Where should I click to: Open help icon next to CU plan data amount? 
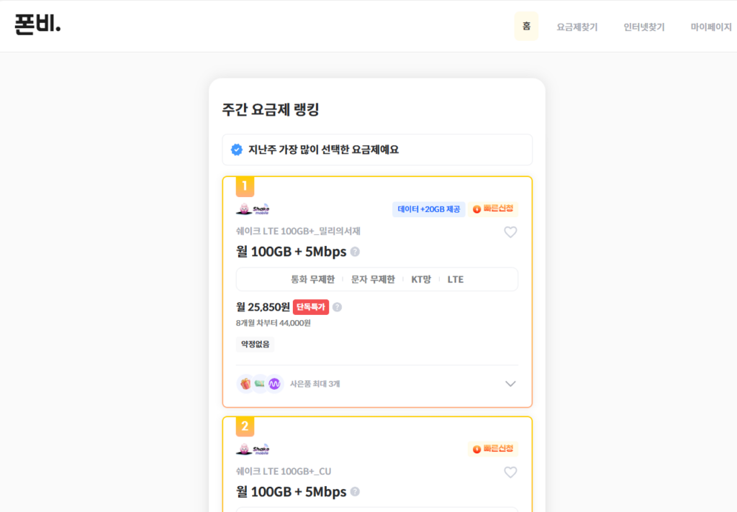tap(356, 492)
